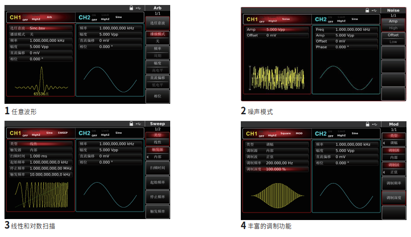Select the CH1 tab on the Noise screen
This screenshot has height=237, width=411.
point(277,19)
